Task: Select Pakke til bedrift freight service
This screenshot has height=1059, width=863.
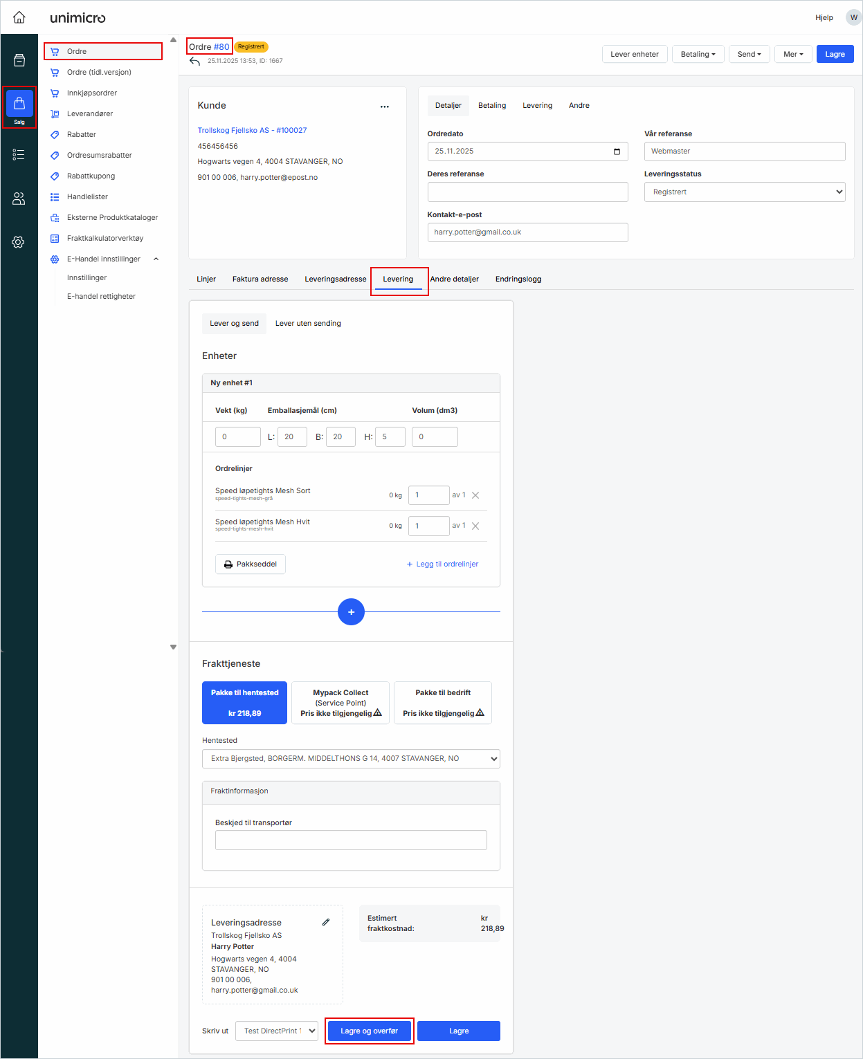Action: tap(443, 703)
